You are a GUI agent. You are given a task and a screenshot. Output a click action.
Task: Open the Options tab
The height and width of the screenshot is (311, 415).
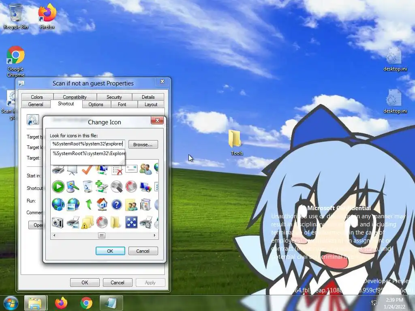click(96, 104)
